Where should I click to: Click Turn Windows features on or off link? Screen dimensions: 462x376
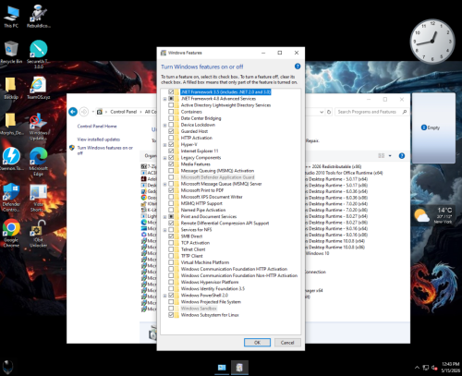coord(105,151)
